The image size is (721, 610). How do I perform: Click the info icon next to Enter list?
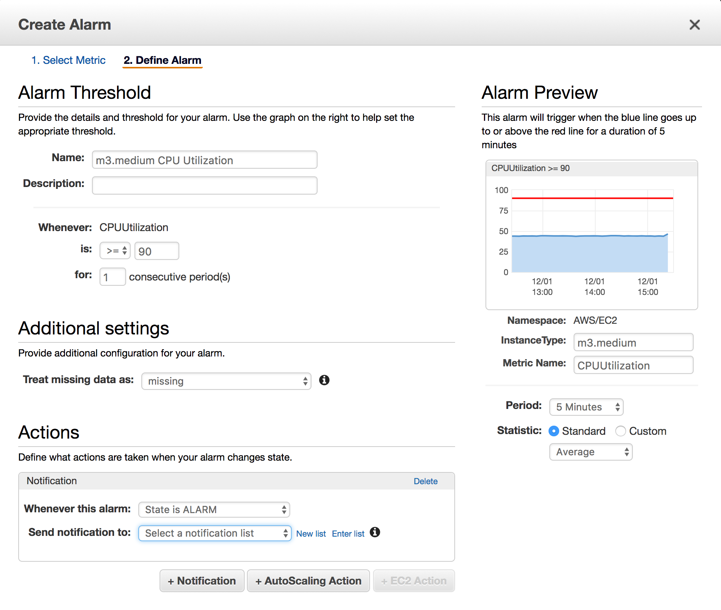point(375,533)
